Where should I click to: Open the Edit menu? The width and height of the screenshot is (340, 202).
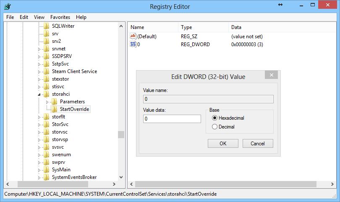(x=24, y=17)
